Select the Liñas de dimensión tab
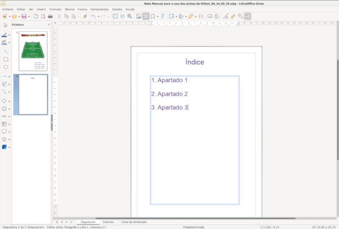Screen dimensions: 339x229 pyautogui.click(x=134, y=221)
